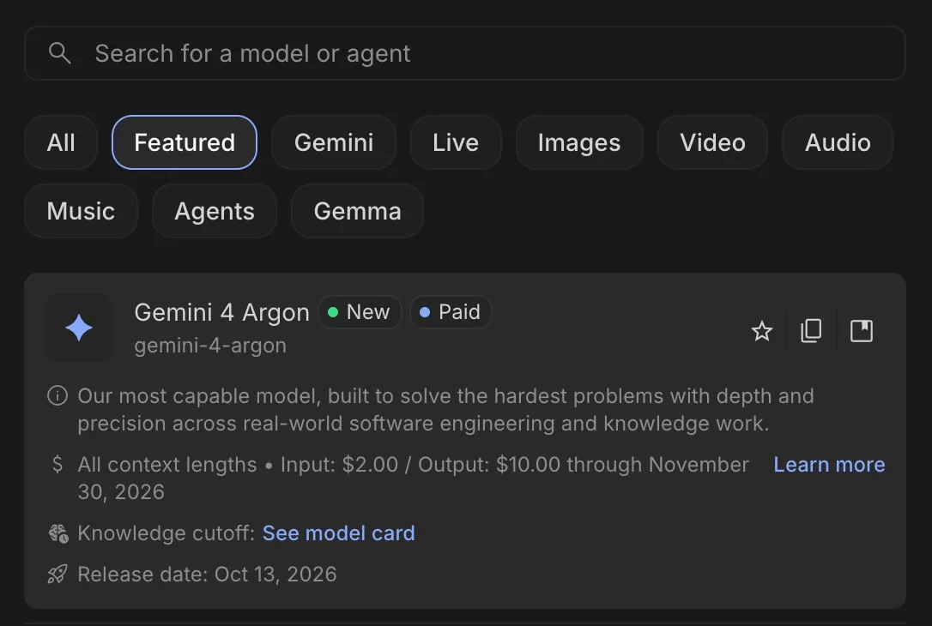Click the 'Knowledge cutoff:' label

[x=166, y=533]
